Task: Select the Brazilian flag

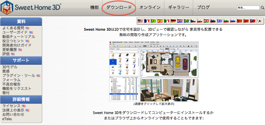Action: click(153, 21)
